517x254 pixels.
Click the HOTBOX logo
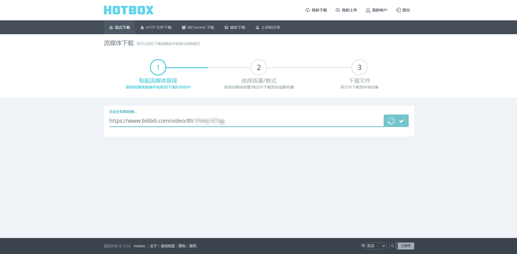pos(128,10)
